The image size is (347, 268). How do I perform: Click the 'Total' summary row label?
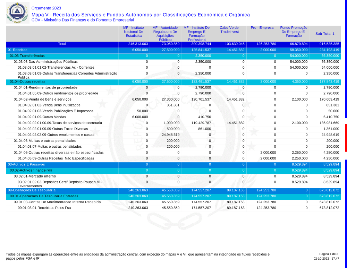[62, 44]
